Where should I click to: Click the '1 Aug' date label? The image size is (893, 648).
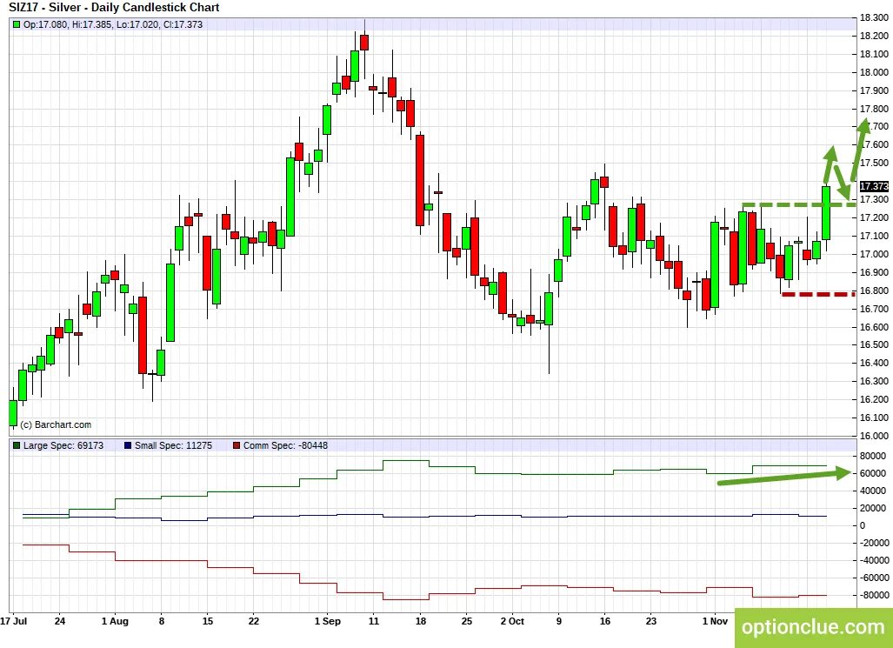[115, 621]
